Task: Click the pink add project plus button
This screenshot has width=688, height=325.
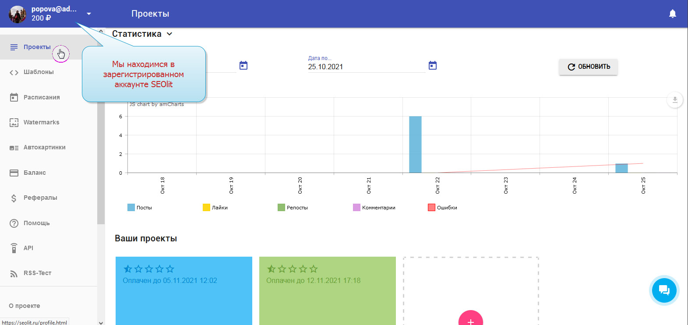Action: (470, 320)
